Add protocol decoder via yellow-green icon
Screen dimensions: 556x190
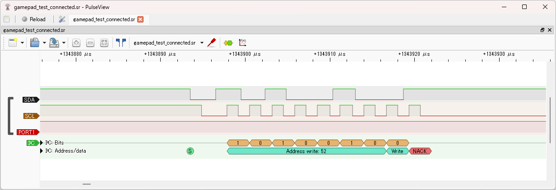point(228,43)
